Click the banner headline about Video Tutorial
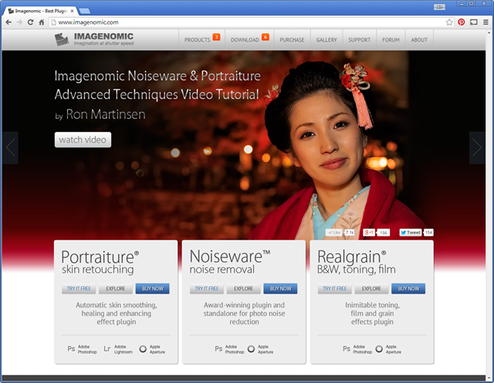Image resolution: width=494 pixels, height=383 pixels. (157, 86)
